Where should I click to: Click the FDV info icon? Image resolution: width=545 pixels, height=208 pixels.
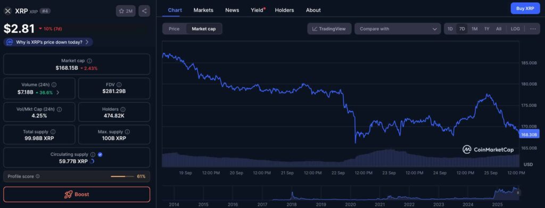(119, 85)
